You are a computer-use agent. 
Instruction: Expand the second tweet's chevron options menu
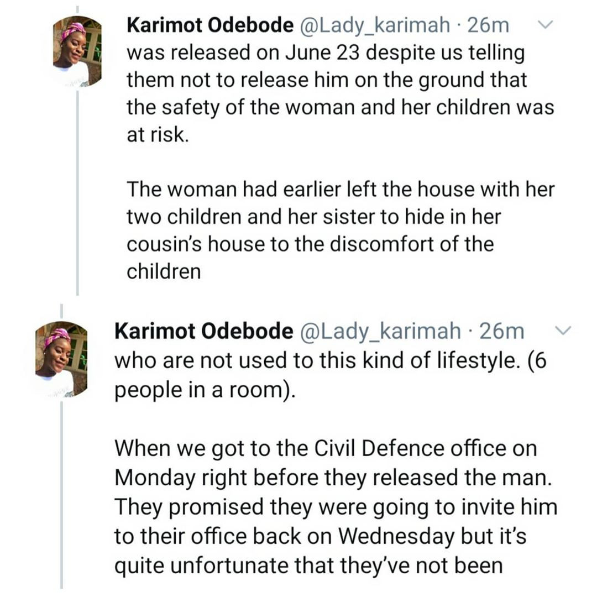tap(563, 330)
